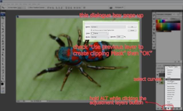Toggle Auto-Select checkbox in options bar
Screen dimensions: 183x111
9,8
